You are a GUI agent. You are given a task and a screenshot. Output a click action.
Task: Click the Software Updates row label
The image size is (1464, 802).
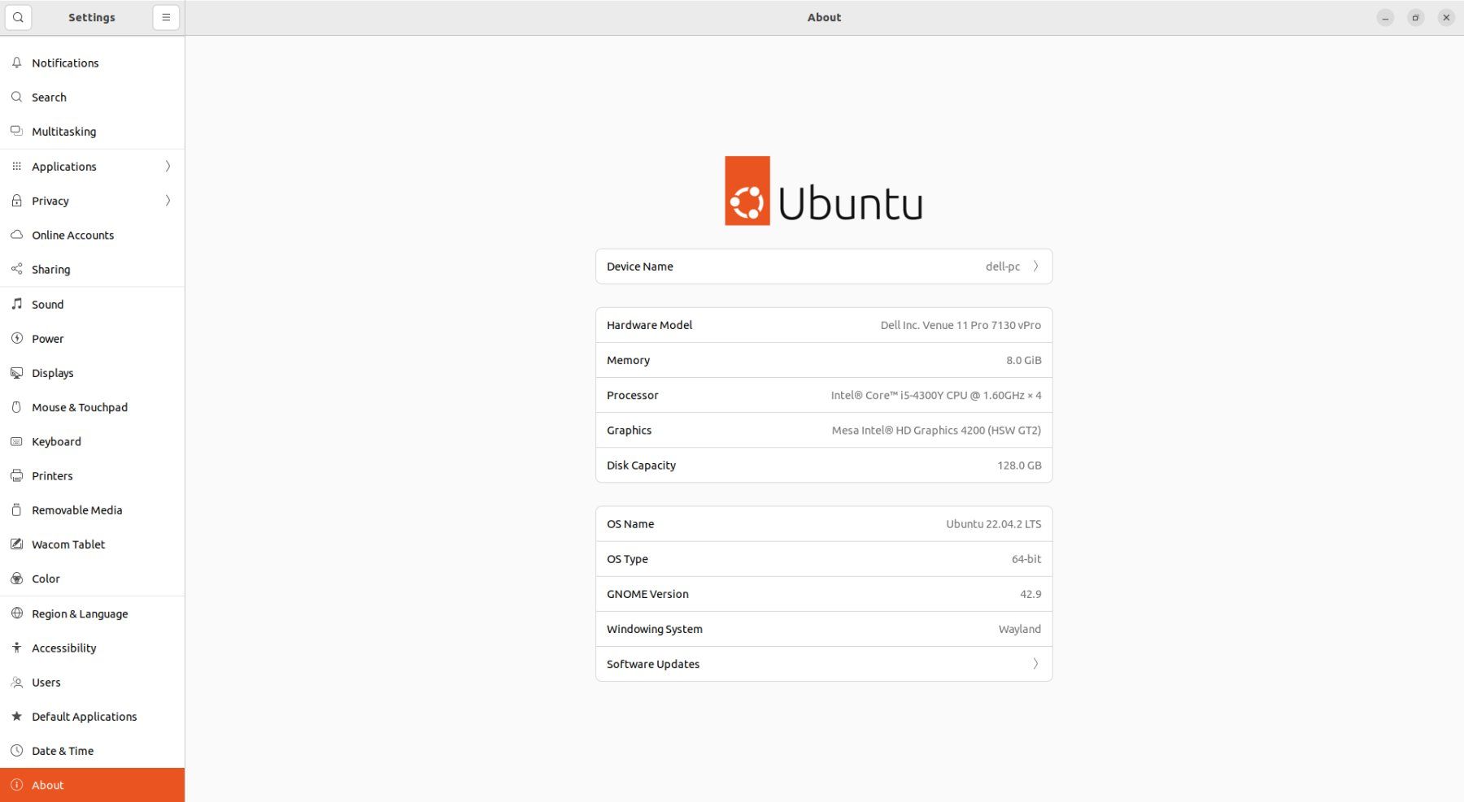(653, 664)
